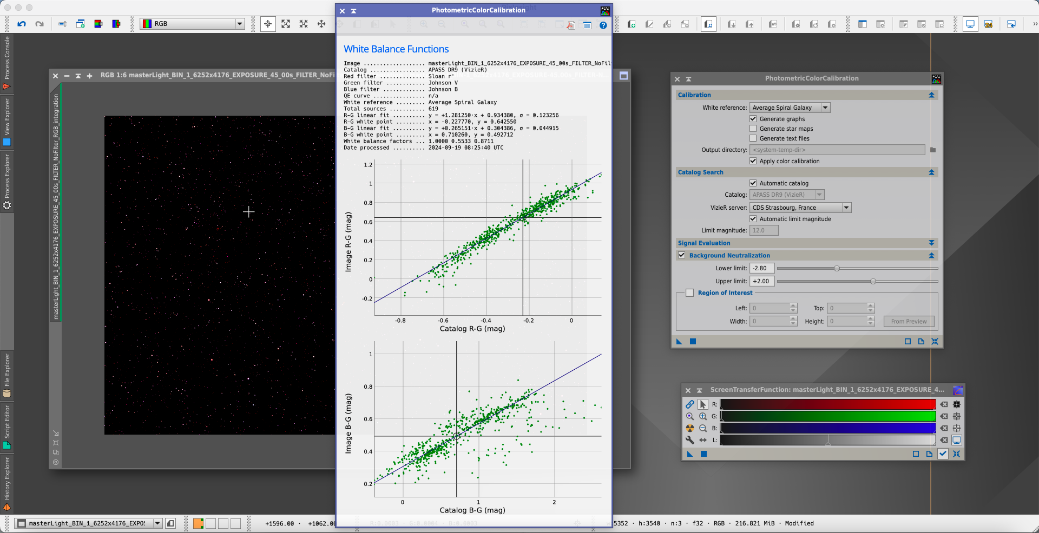Click the PDF export icon in graphs window
This screenshot has width=1039, height=533.
[x=570, y=25]
